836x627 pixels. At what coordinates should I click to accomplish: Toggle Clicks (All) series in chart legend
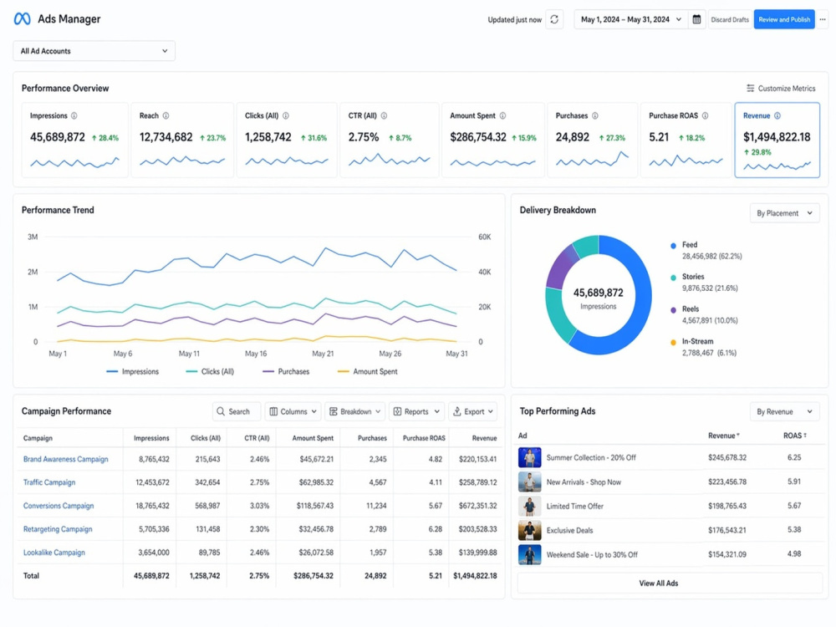(x=210, y=372)
